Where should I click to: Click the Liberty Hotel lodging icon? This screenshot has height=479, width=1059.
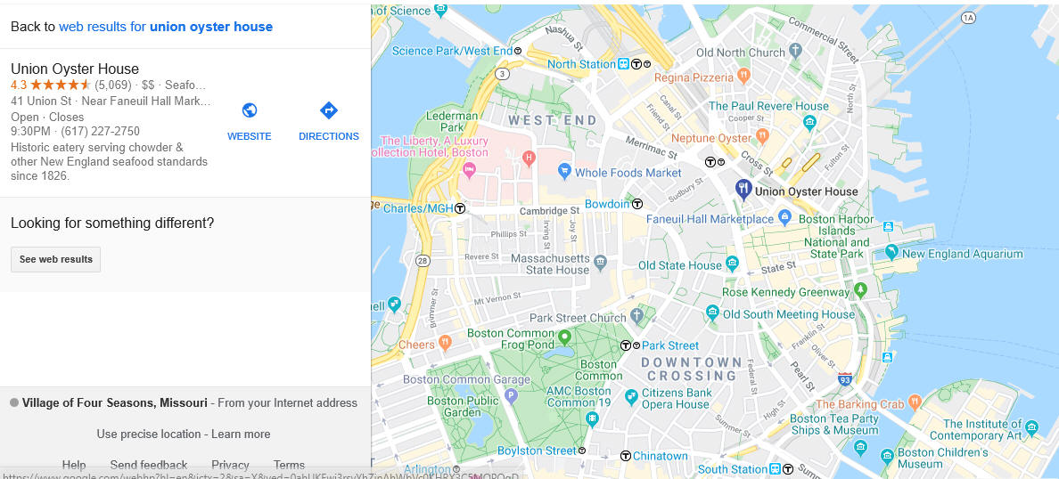468,170
